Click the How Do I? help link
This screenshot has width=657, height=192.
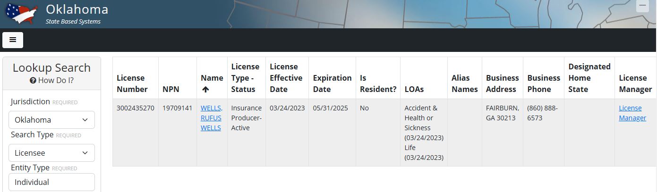pos(56,81)
